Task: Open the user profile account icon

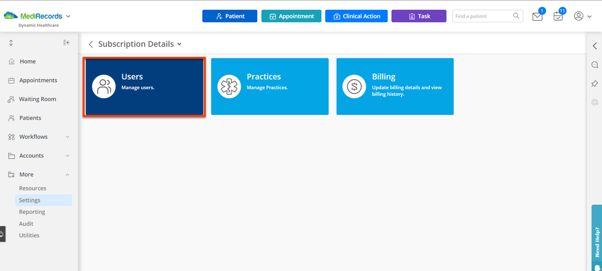Action: point(578,16)
